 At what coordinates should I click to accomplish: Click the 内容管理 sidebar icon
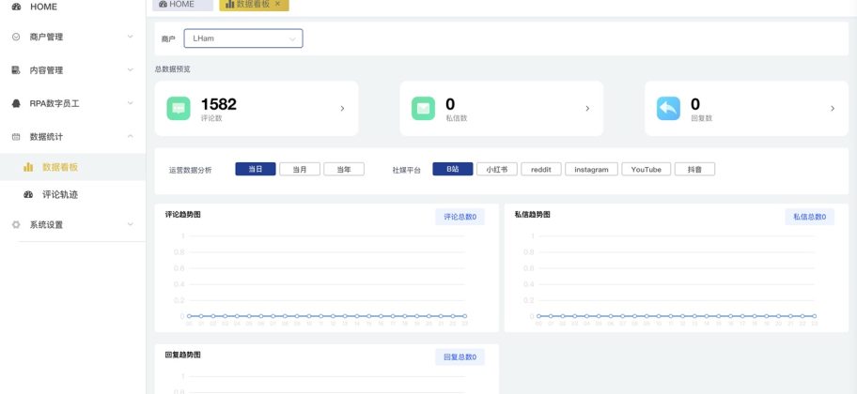coord(16,70)
